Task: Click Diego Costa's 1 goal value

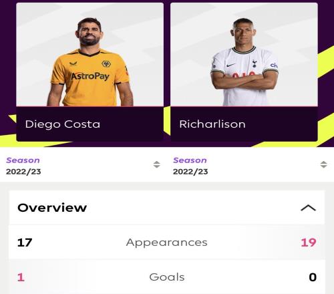Action: [x=21, y=277]
